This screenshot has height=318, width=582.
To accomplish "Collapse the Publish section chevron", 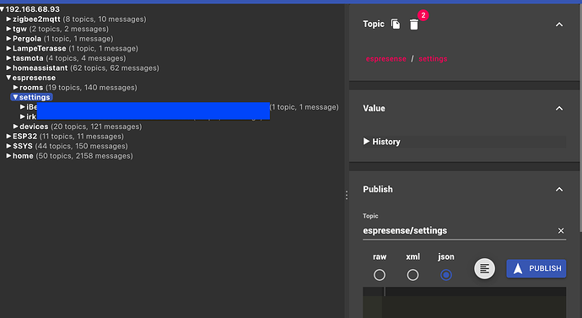I will tap(559, 189).
